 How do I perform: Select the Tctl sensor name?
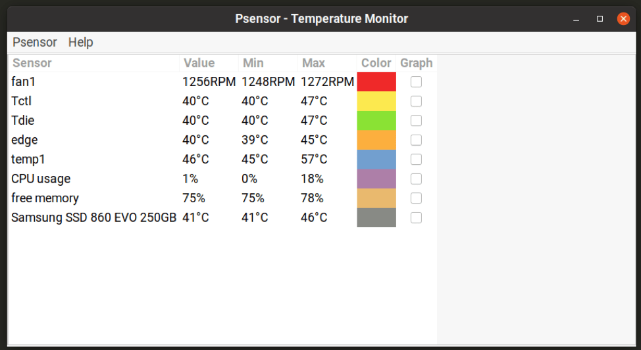[x=21, y=101]
